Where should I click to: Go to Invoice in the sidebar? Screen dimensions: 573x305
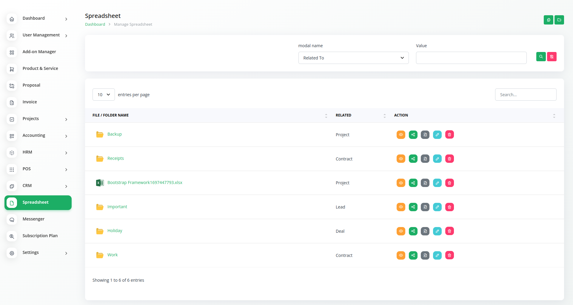point(30,102)
